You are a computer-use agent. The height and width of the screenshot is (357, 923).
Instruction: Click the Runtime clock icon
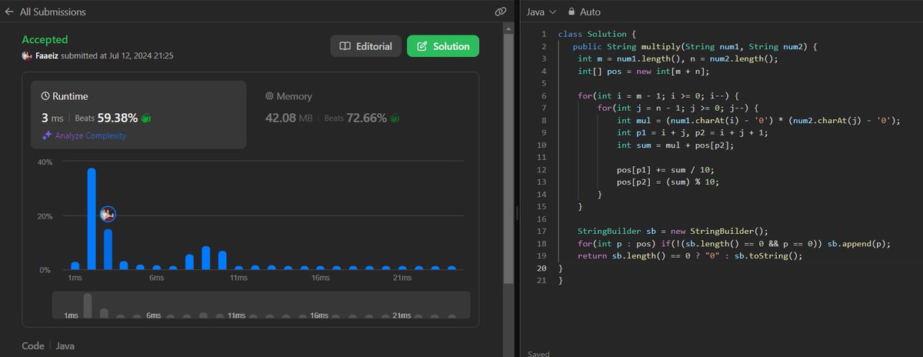[45, 96]
